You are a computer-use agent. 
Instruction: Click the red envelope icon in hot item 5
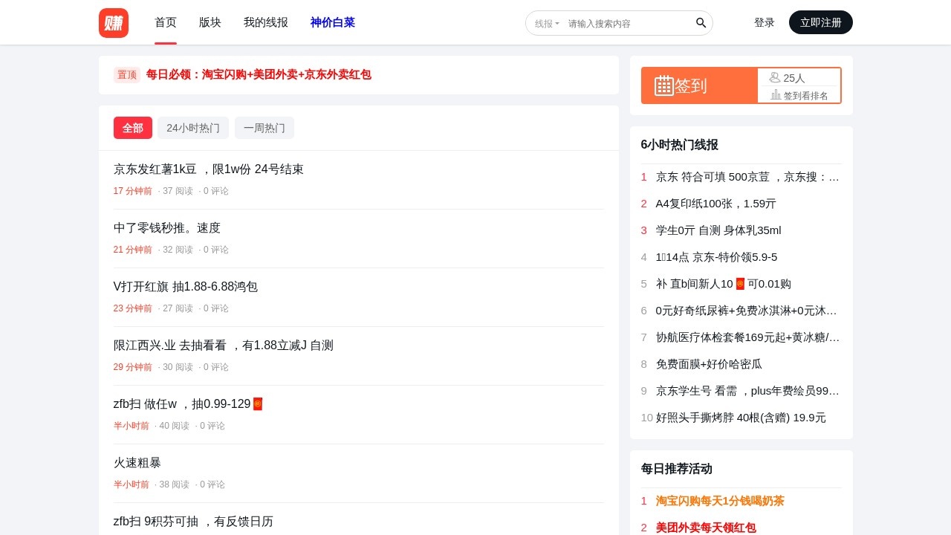739,283
